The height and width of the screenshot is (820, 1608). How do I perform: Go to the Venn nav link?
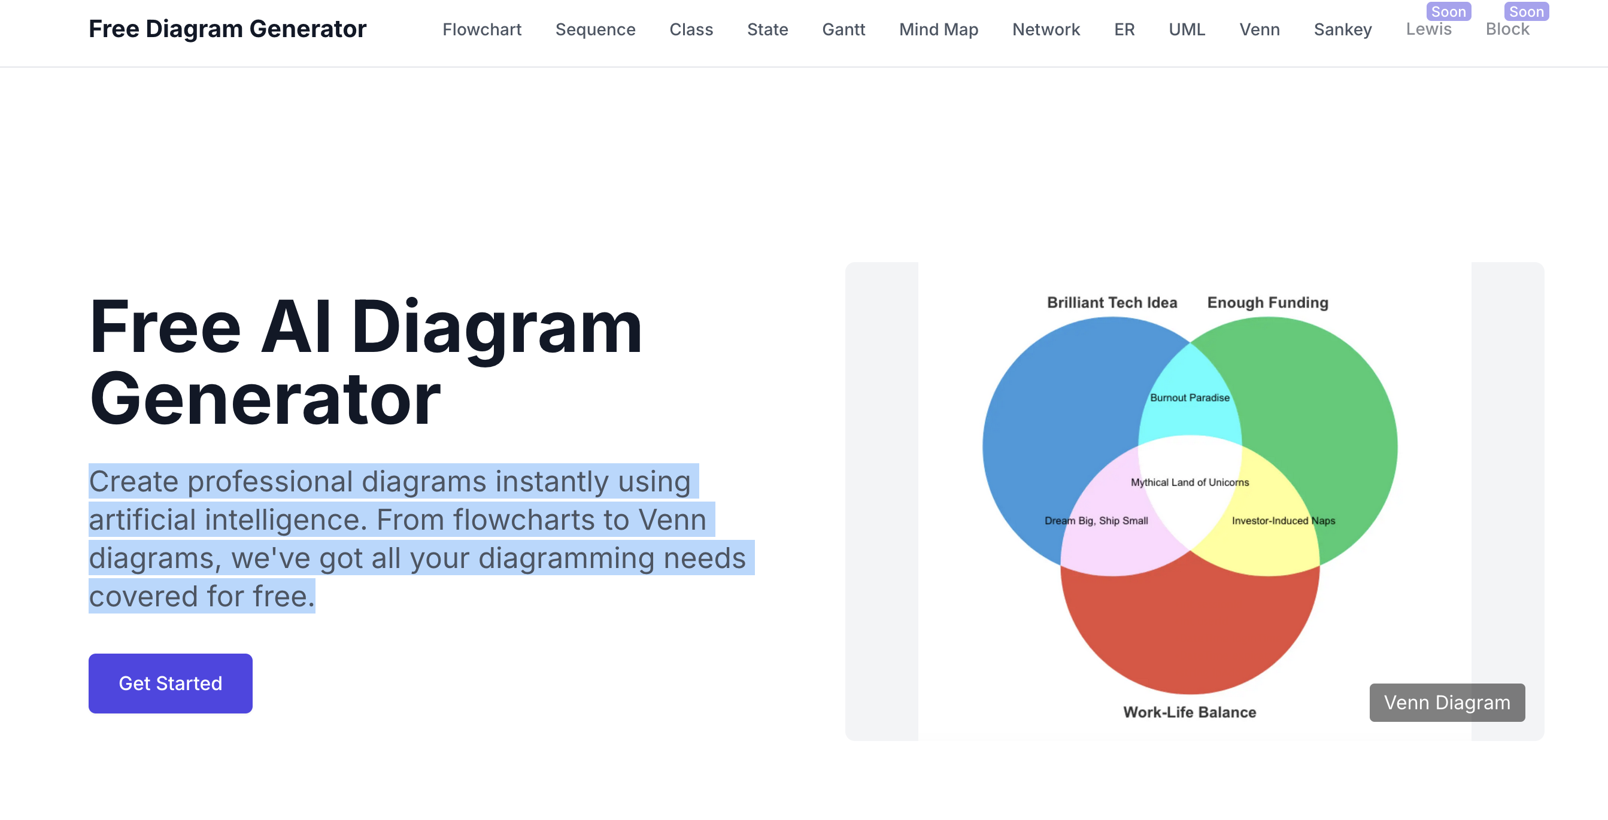[1259, 29]
